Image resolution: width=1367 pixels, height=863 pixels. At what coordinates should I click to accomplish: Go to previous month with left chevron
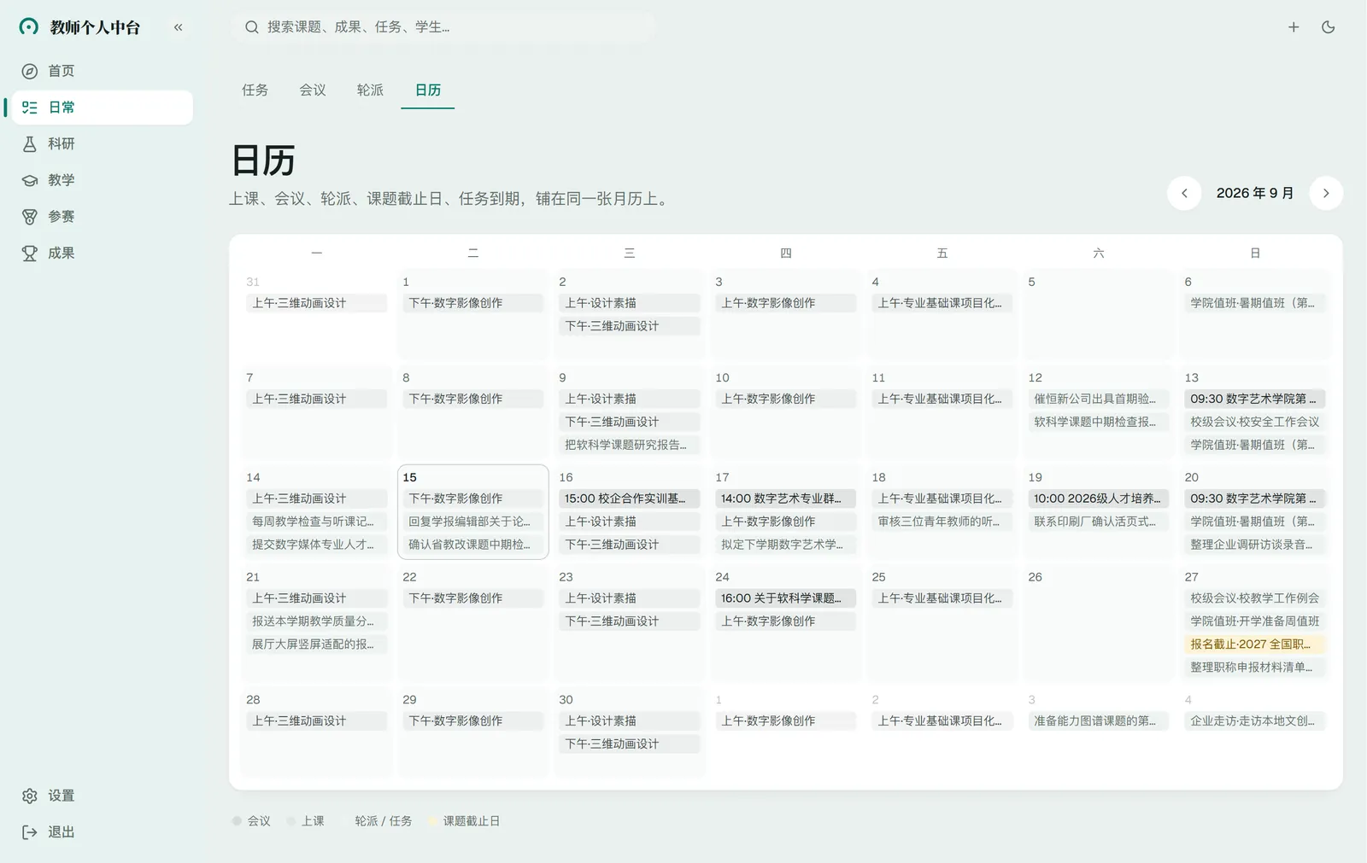(1184, 193)
